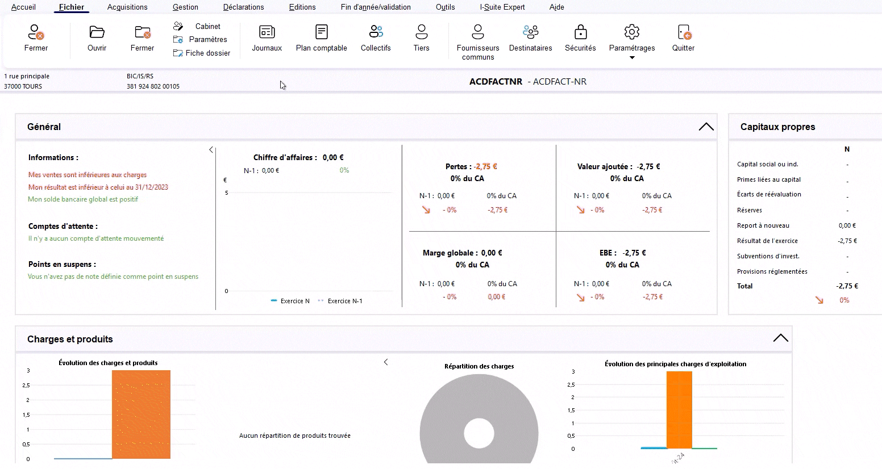
Task: Collapse the Informations side pane arrow
Action: pos(211,150)
